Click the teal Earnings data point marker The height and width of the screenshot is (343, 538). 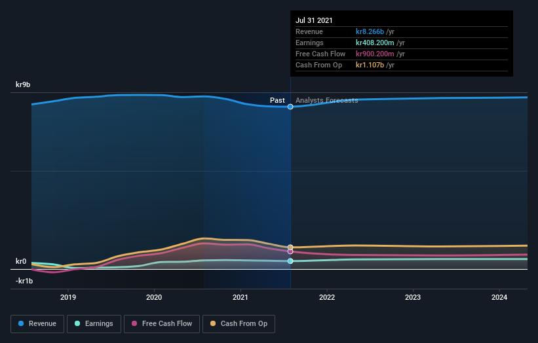tap(290, 261)
